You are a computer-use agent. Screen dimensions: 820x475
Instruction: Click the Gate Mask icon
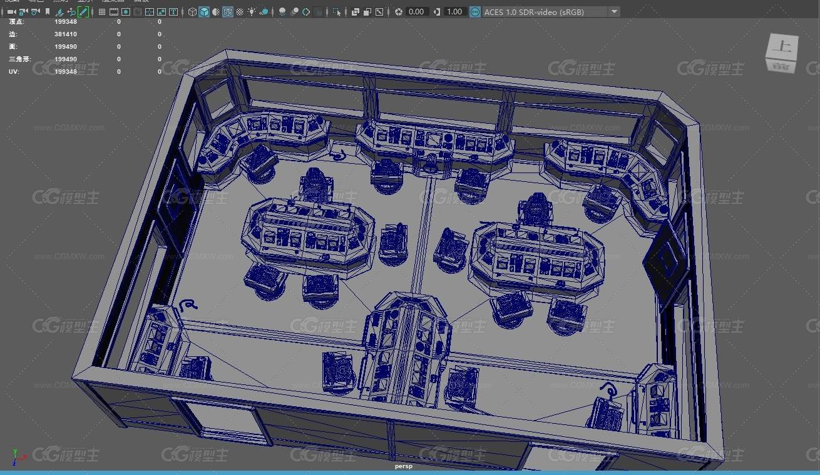[x=138, y=12]
